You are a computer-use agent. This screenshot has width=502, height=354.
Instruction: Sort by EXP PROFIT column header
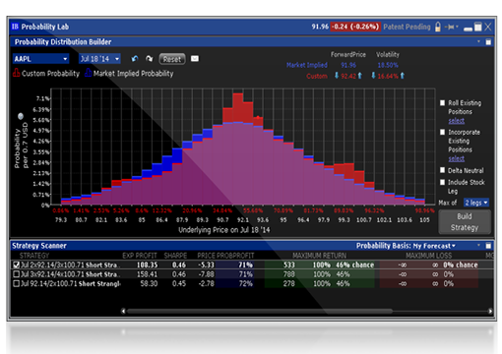pyautogui.click(x=140, y=256)
